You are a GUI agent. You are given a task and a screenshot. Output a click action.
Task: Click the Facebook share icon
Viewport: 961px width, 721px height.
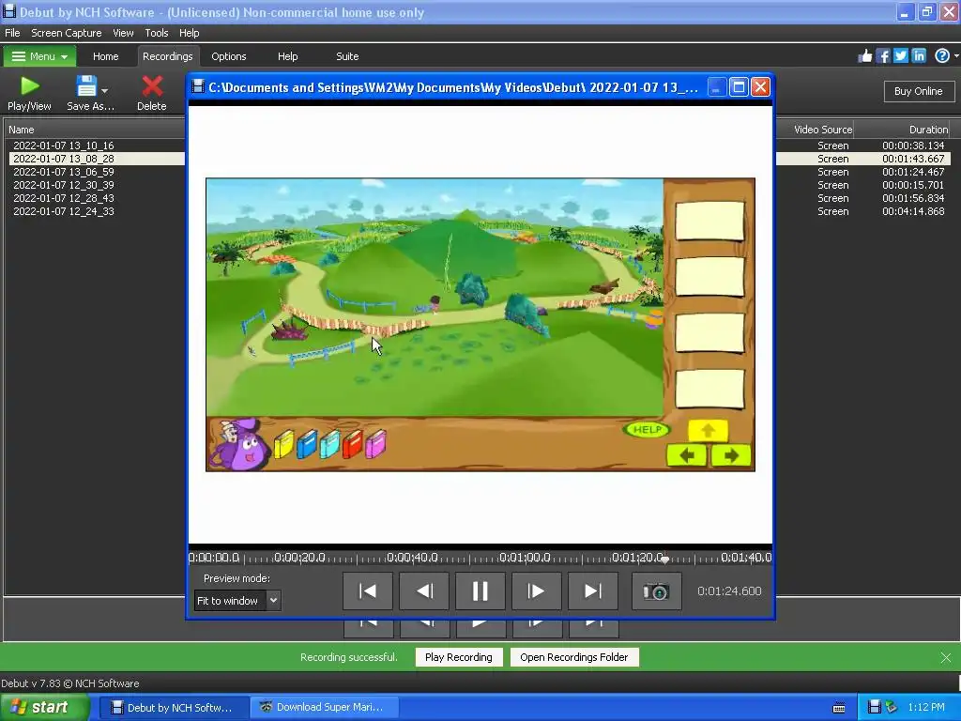883,56
